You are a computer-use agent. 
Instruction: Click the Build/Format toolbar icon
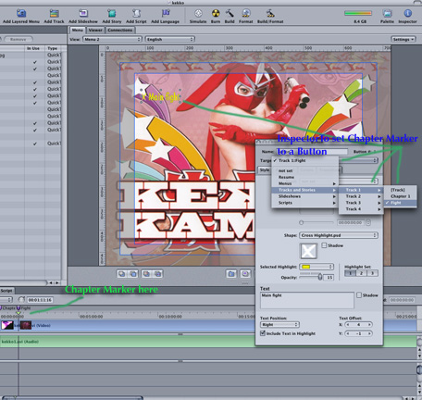point(270,13)
